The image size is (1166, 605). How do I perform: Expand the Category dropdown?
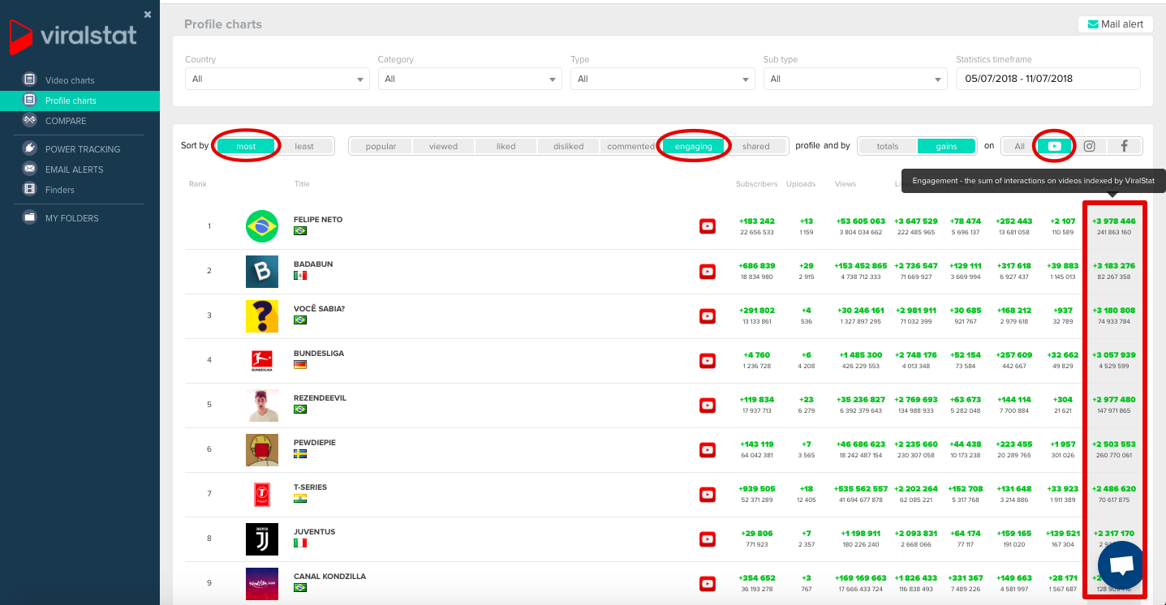tap(470, 79)
